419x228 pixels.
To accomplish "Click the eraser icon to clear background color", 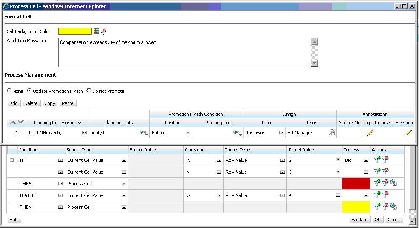I will click(x=104, y=31).
